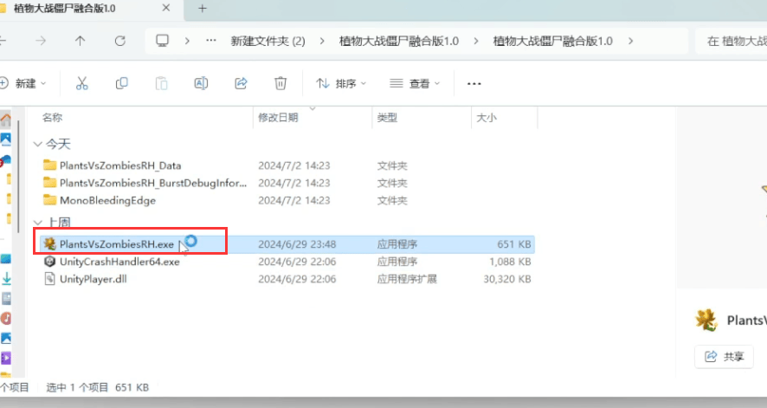Open the 排序 sort dropdown
The width and height of the screenshot is (767, 408).
pos(341,84)
